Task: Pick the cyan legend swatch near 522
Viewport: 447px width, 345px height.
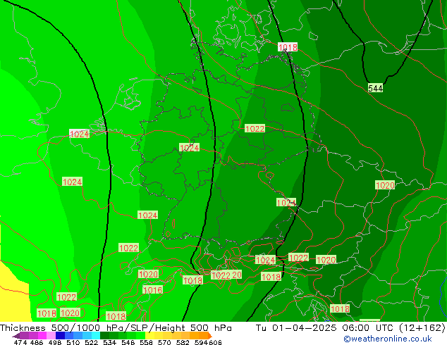Action: tap(96, 335)
